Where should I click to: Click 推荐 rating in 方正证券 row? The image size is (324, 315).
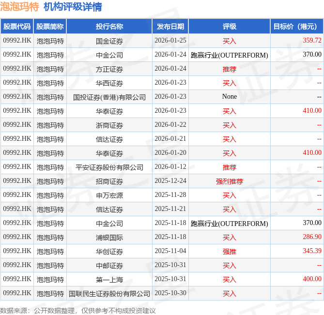(x=230, y=69)
